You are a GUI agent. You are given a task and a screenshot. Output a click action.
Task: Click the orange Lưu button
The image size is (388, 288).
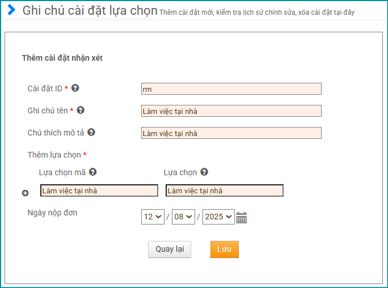[225, 249]
